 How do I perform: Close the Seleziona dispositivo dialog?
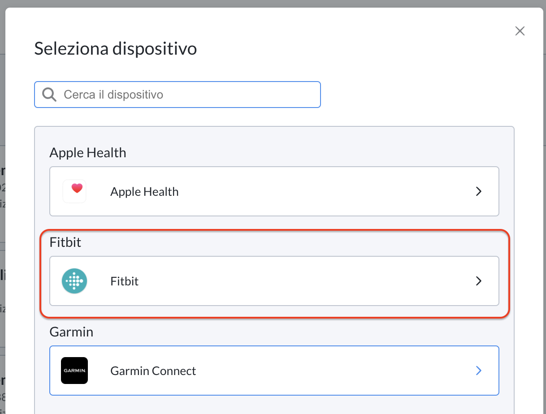click(520, 31)
